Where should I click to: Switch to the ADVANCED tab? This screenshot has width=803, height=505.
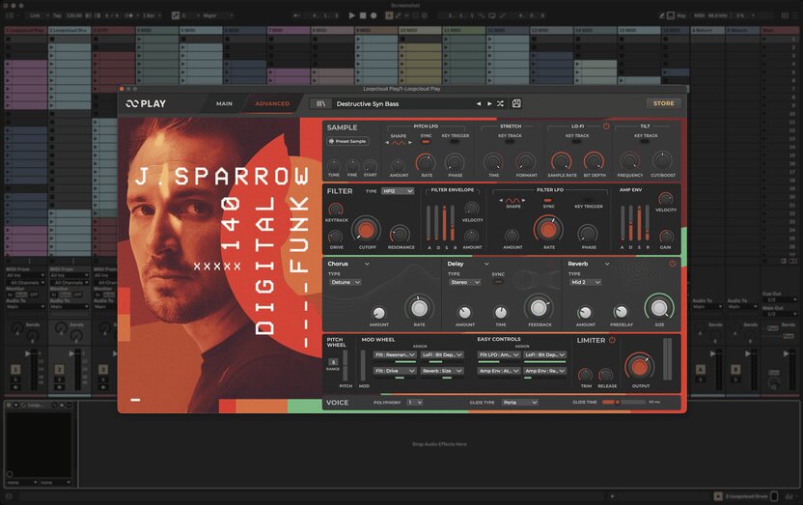click(272, 103)
